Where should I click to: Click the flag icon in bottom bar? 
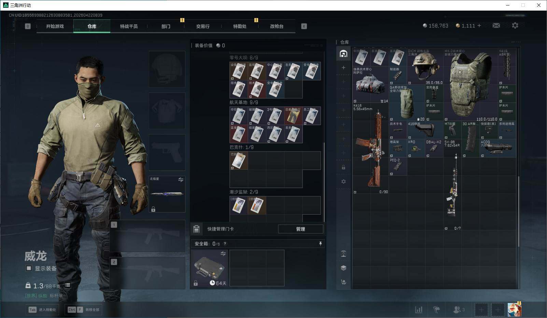(436, 309)
